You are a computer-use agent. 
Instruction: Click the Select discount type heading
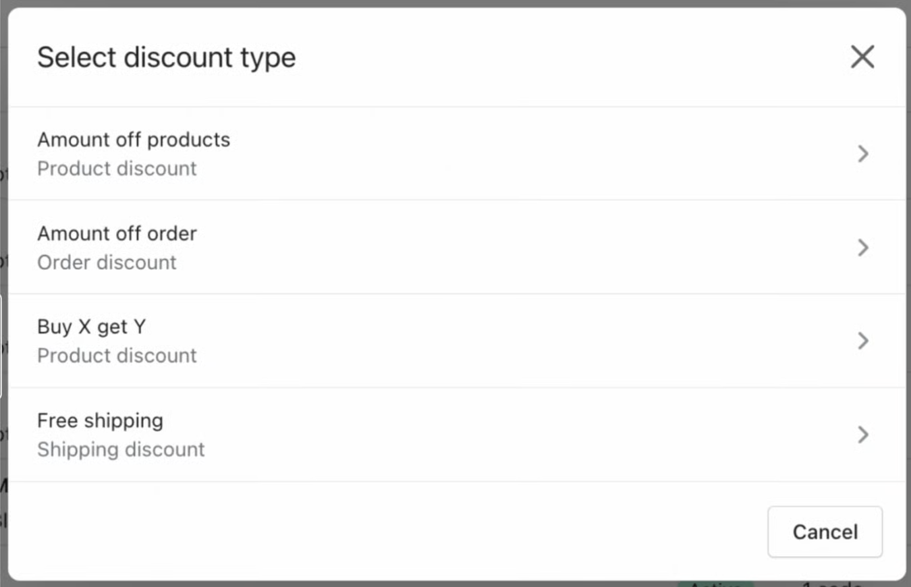tap(166, 57)
